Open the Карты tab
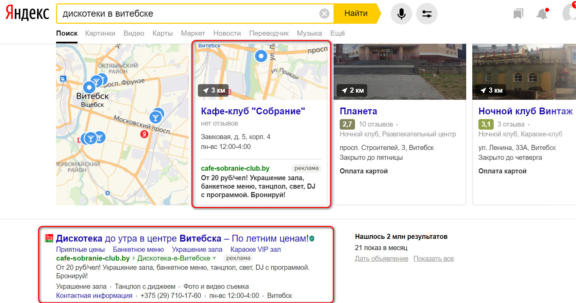 tap(163, 33)
